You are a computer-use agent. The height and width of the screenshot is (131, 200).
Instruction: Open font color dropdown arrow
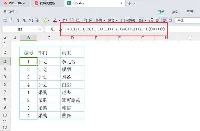coord(59,20)
